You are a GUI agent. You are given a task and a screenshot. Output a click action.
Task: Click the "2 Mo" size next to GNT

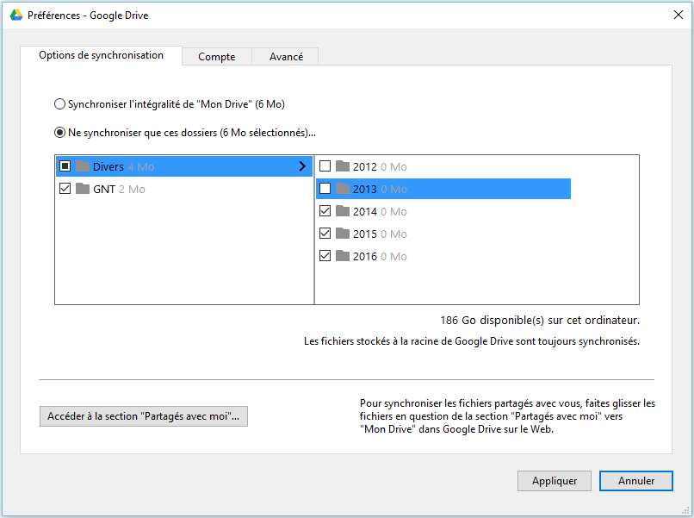click(x=132, y=190)
